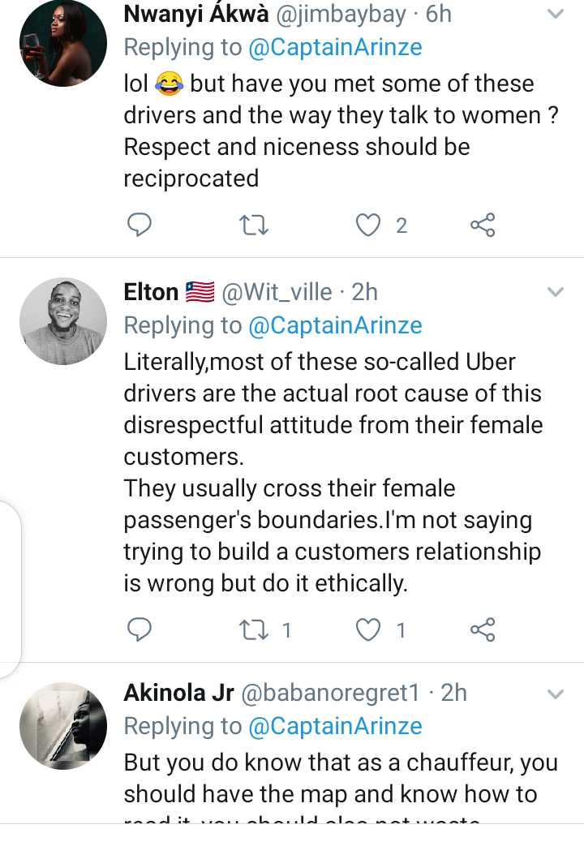584x842 pixels.
Task: Expand the dropdown arrow on Elton's tweet
Action: (x=555, y=291)
